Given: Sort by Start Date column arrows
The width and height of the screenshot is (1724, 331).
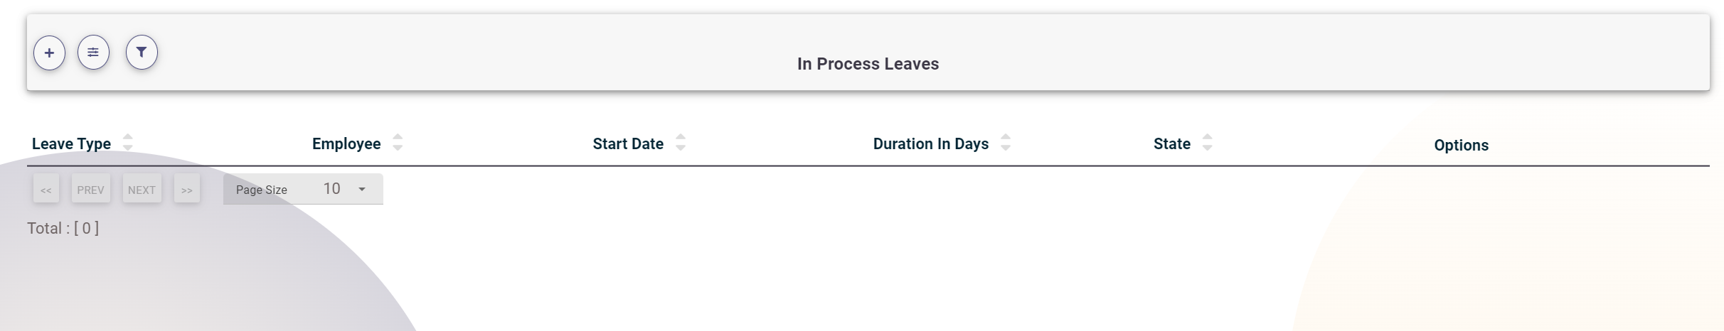Looking at the screenshot, I should [x=681, y=143].
